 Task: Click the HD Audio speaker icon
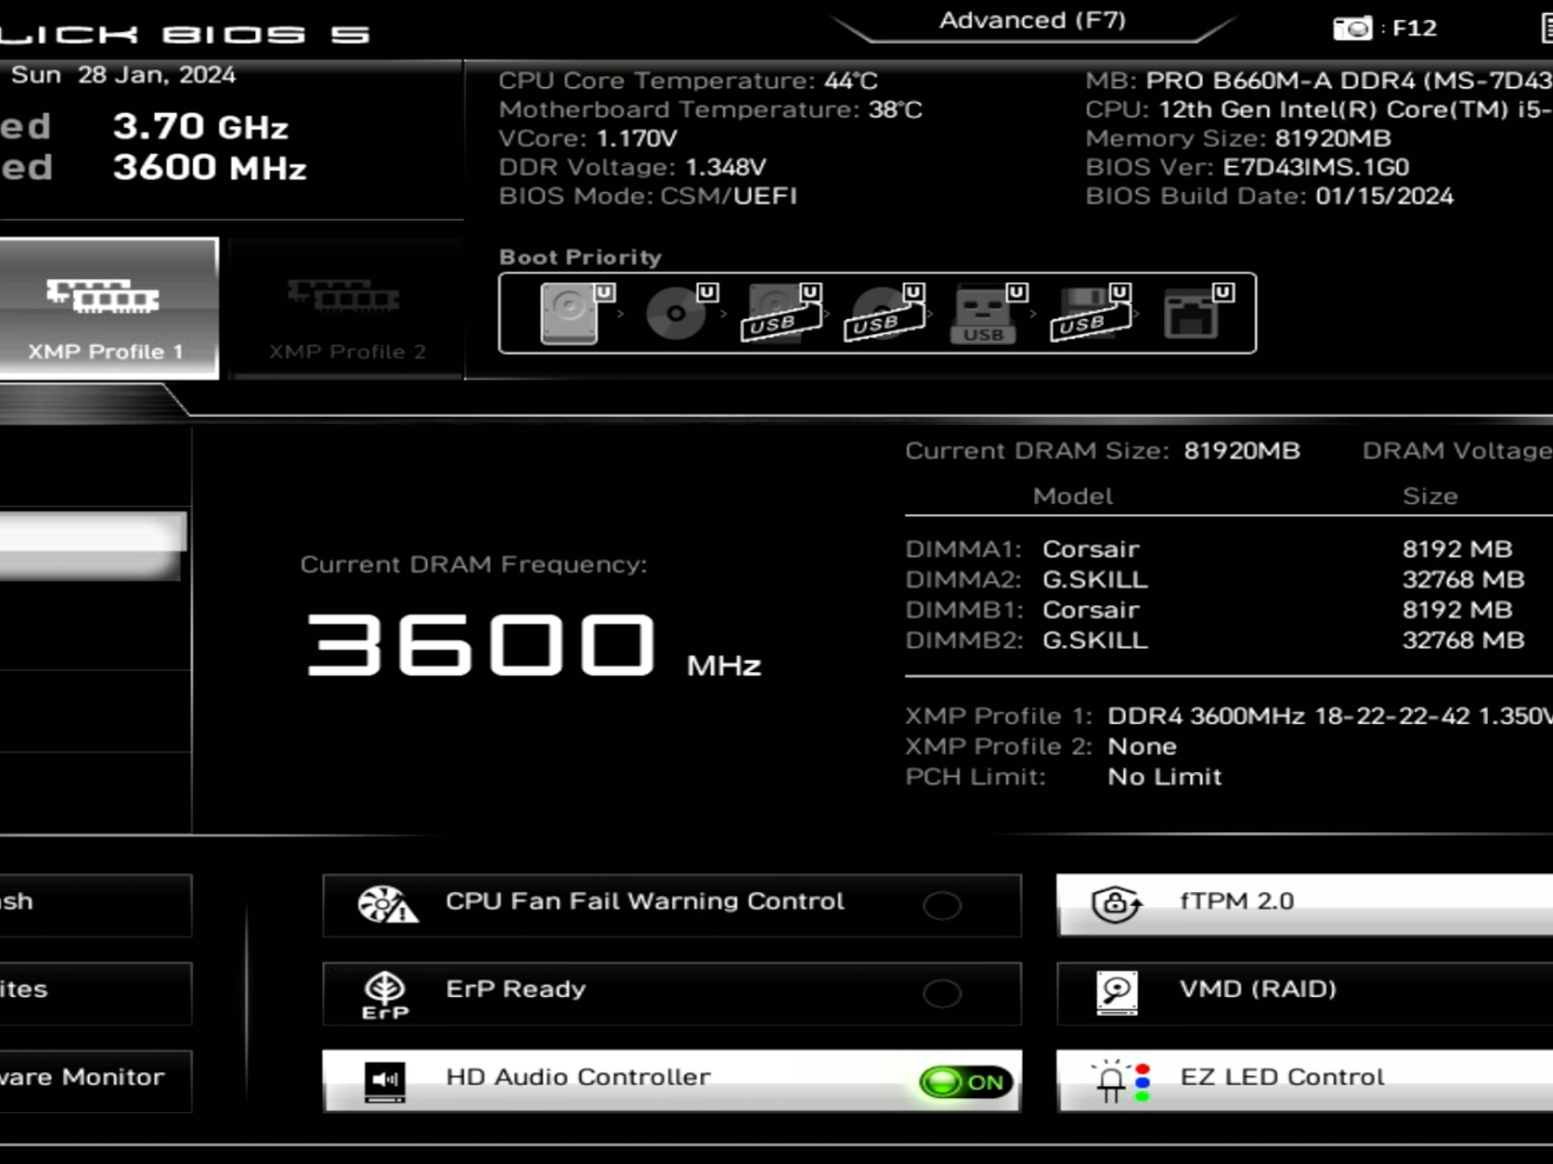pyautogui.click(x=384, y=1081)
